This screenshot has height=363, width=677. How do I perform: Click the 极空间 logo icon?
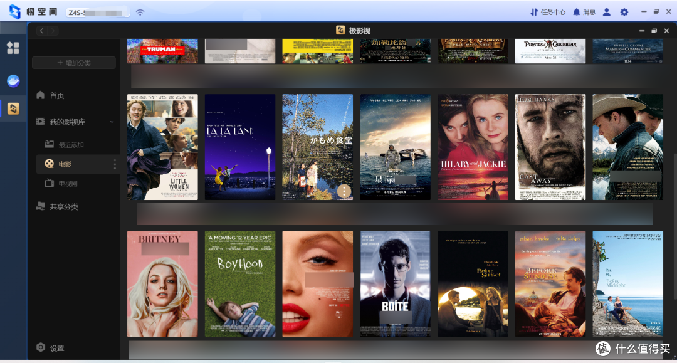point(15,11)
